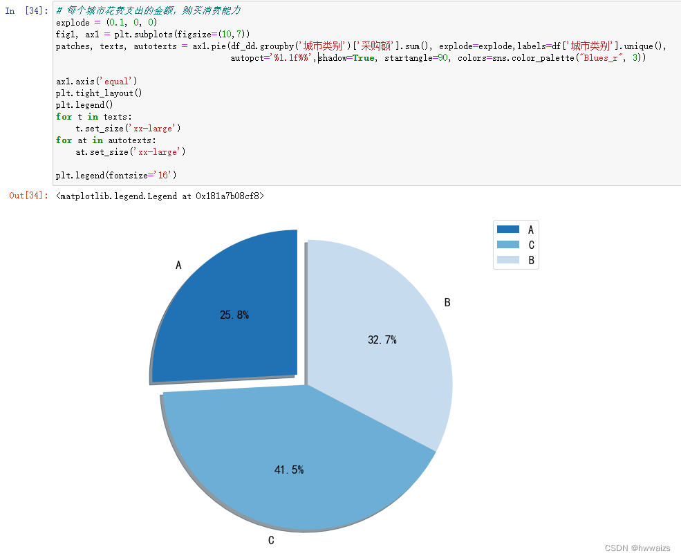Click the In [34] input prompt label
The height and width of the screenshot is (558, 681).
pos(26,11)
